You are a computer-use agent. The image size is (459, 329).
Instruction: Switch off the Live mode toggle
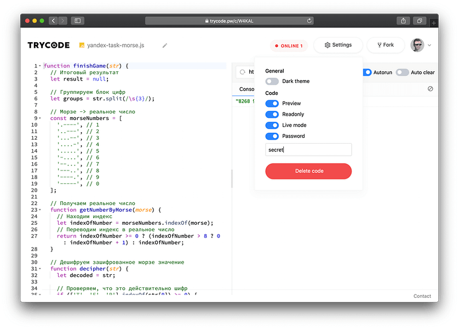pyautogui.click(x=272, y=125)
